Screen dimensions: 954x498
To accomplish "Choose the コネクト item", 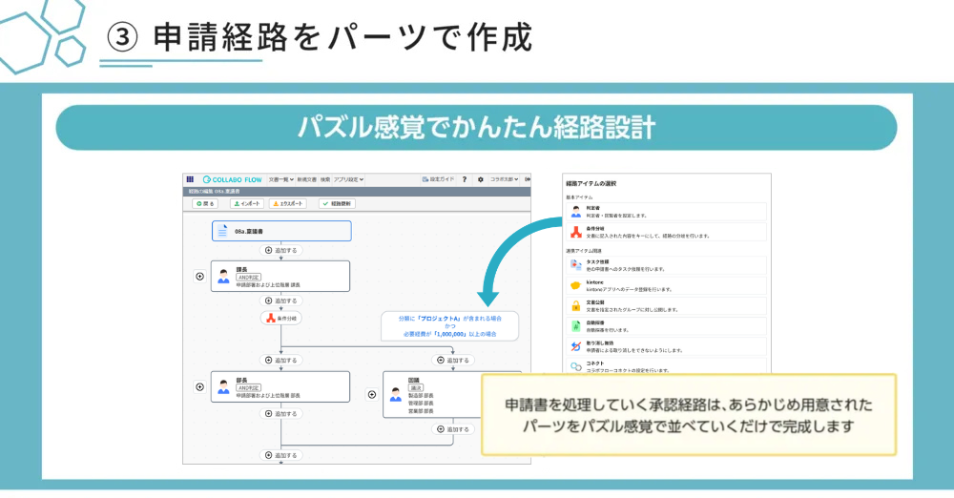I will [666, 366].
